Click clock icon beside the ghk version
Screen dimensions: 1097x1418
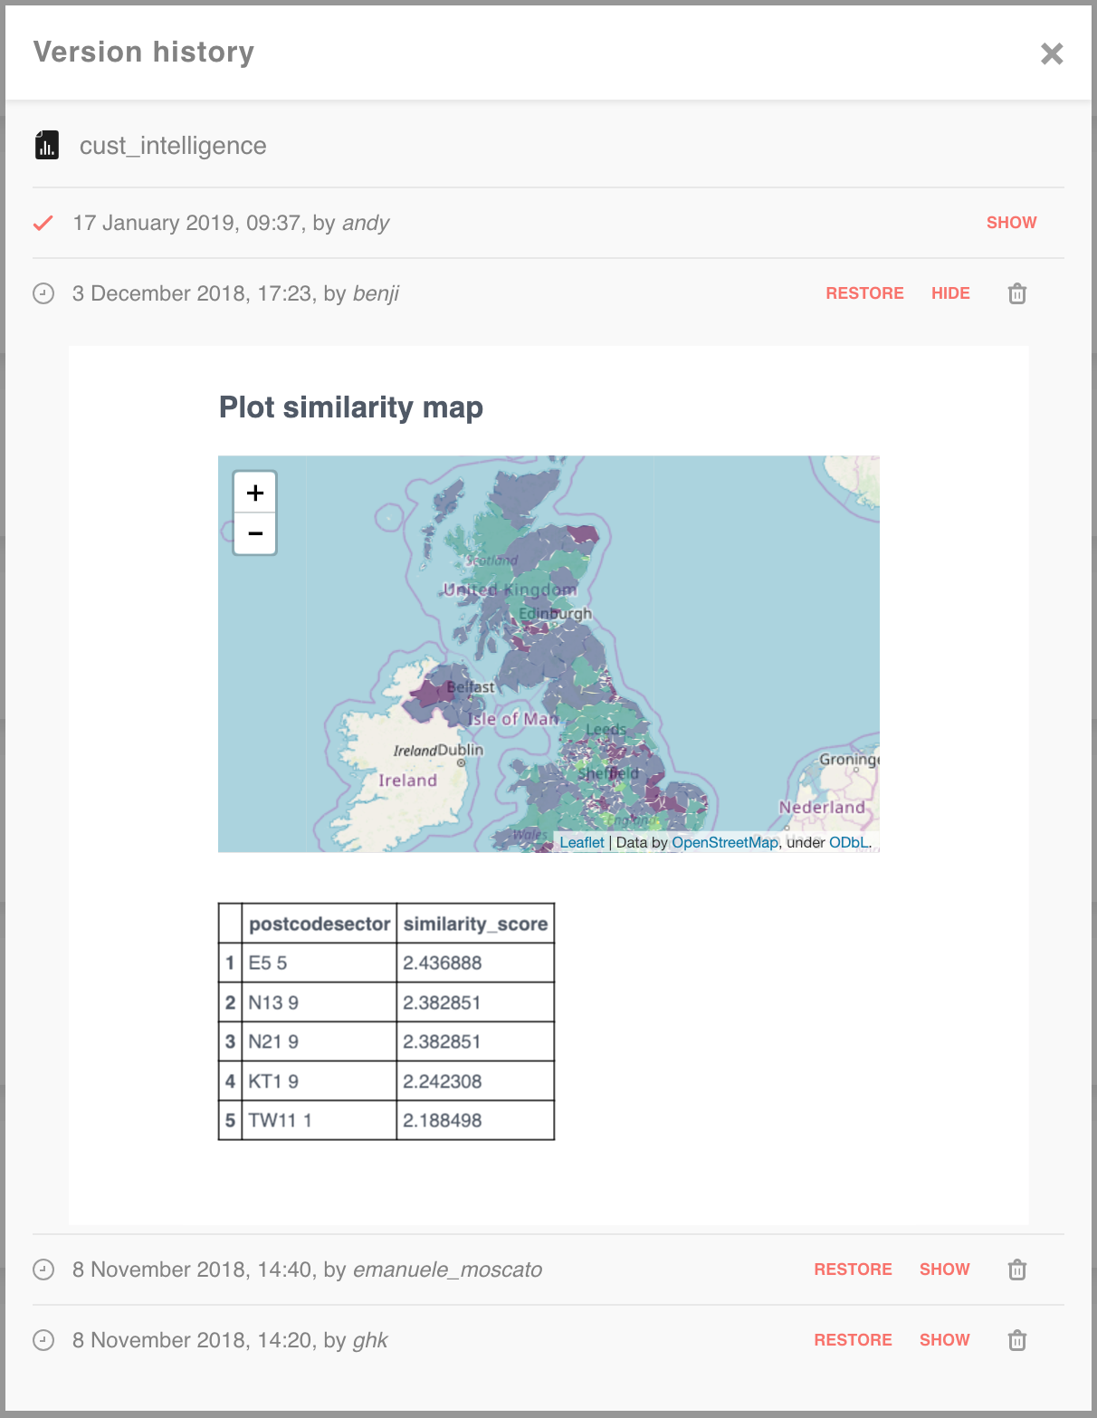click(x=43, y=1340)
